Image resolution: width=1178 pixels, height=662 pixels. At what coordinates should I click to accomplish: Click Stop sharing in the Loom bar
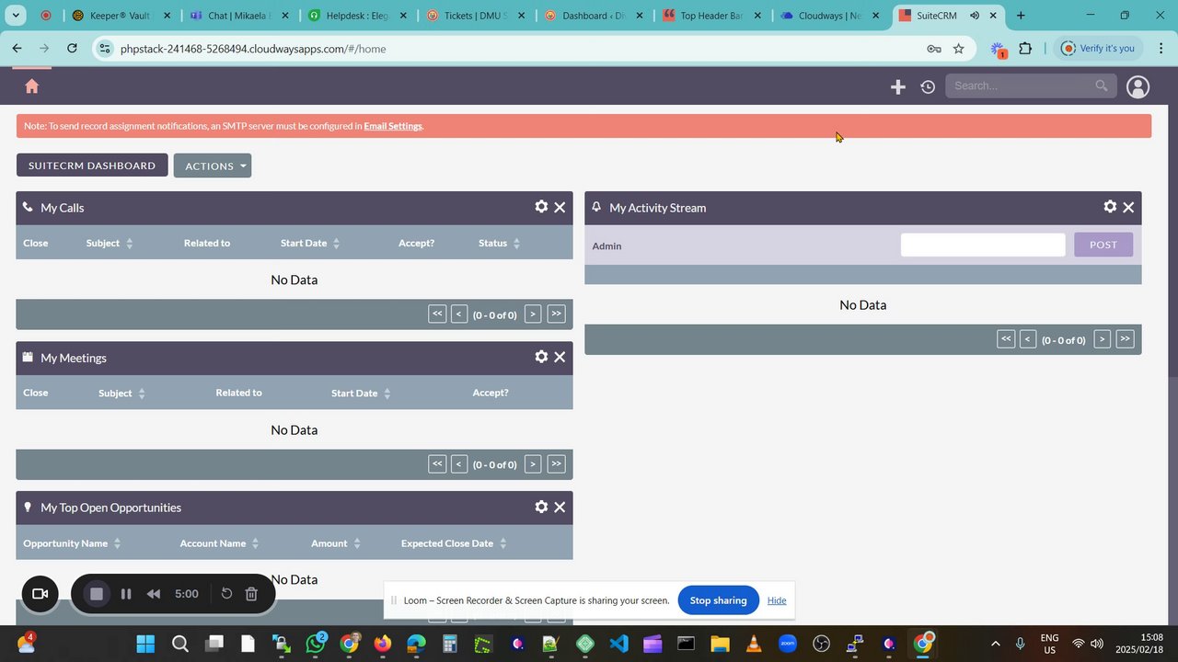point(719,600)
